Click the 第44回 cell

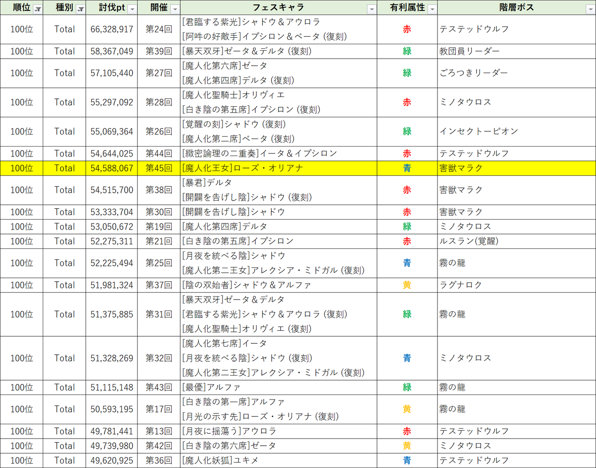pyautogui.click(x=159, y=154)
